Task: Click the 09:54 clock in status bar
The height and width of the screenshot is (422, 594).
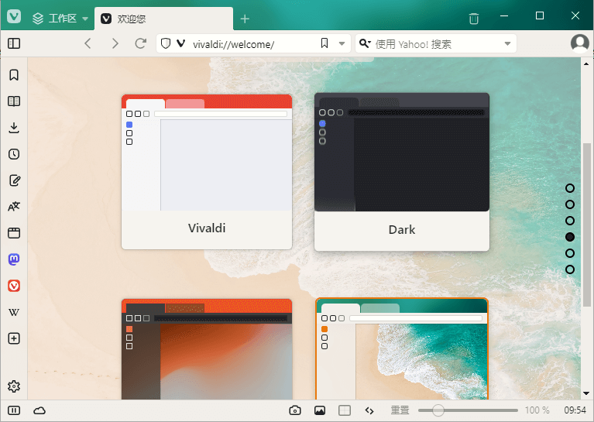Action: (x=575, y=410)
